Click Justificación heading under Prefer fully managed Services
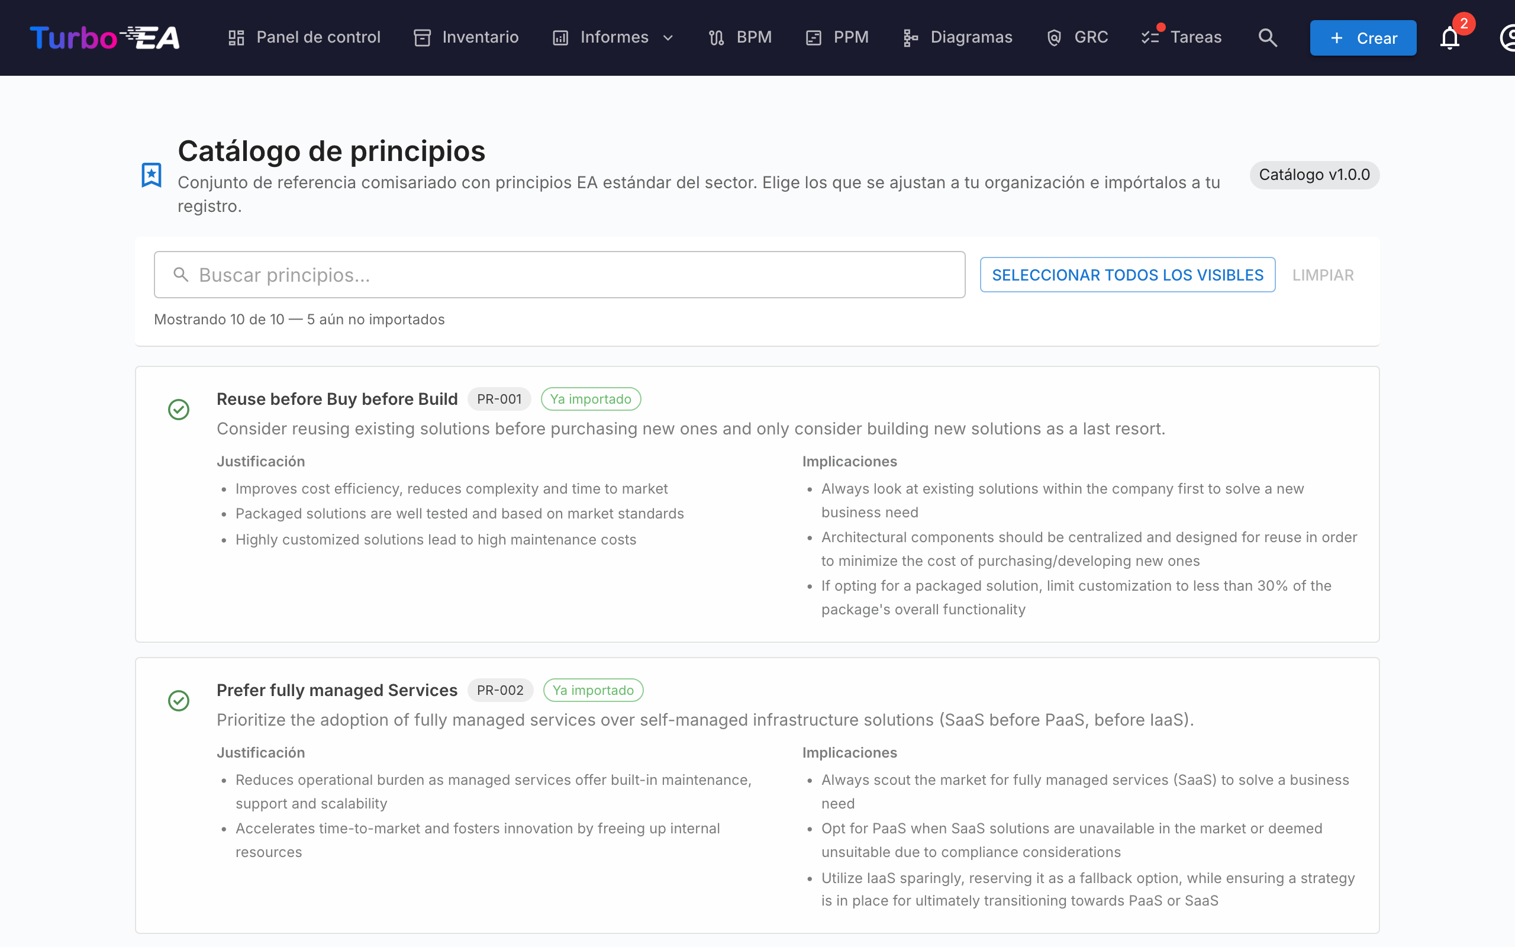 260,753
